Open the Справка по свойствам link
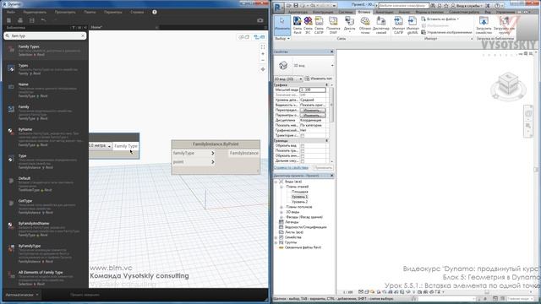 [291, 167]
